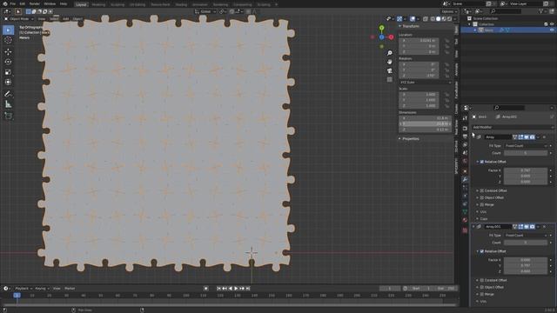Screen dimensions: 557x313
Task: Open Output properties tab icon
Action: 465,137
